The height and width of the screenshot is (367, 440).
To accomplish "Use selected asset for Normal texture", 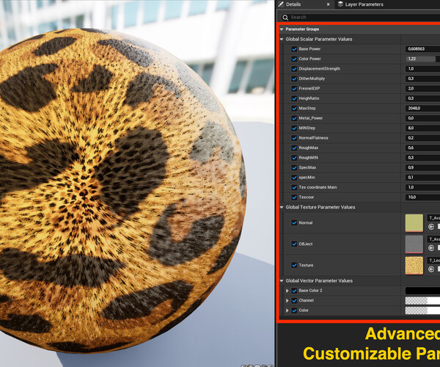I will (x=431, y=227).
